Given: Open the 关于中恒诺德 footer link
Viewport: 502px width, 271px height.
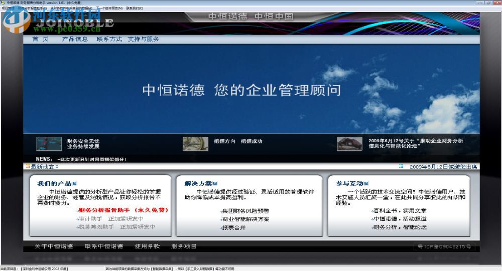Looking at the screenshot, I should 54,246.
